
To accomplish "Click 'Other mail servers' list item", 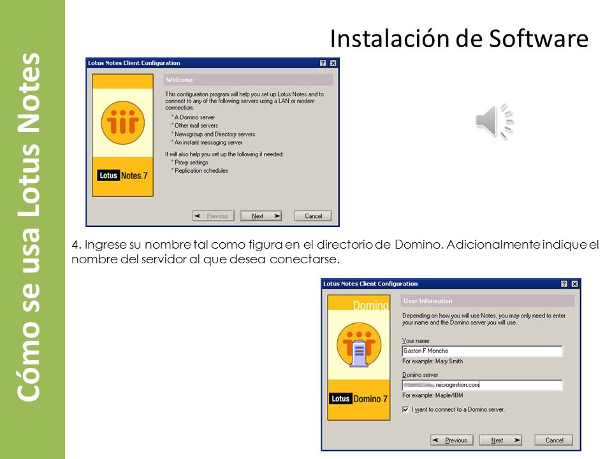I will [x=195, y=126].
